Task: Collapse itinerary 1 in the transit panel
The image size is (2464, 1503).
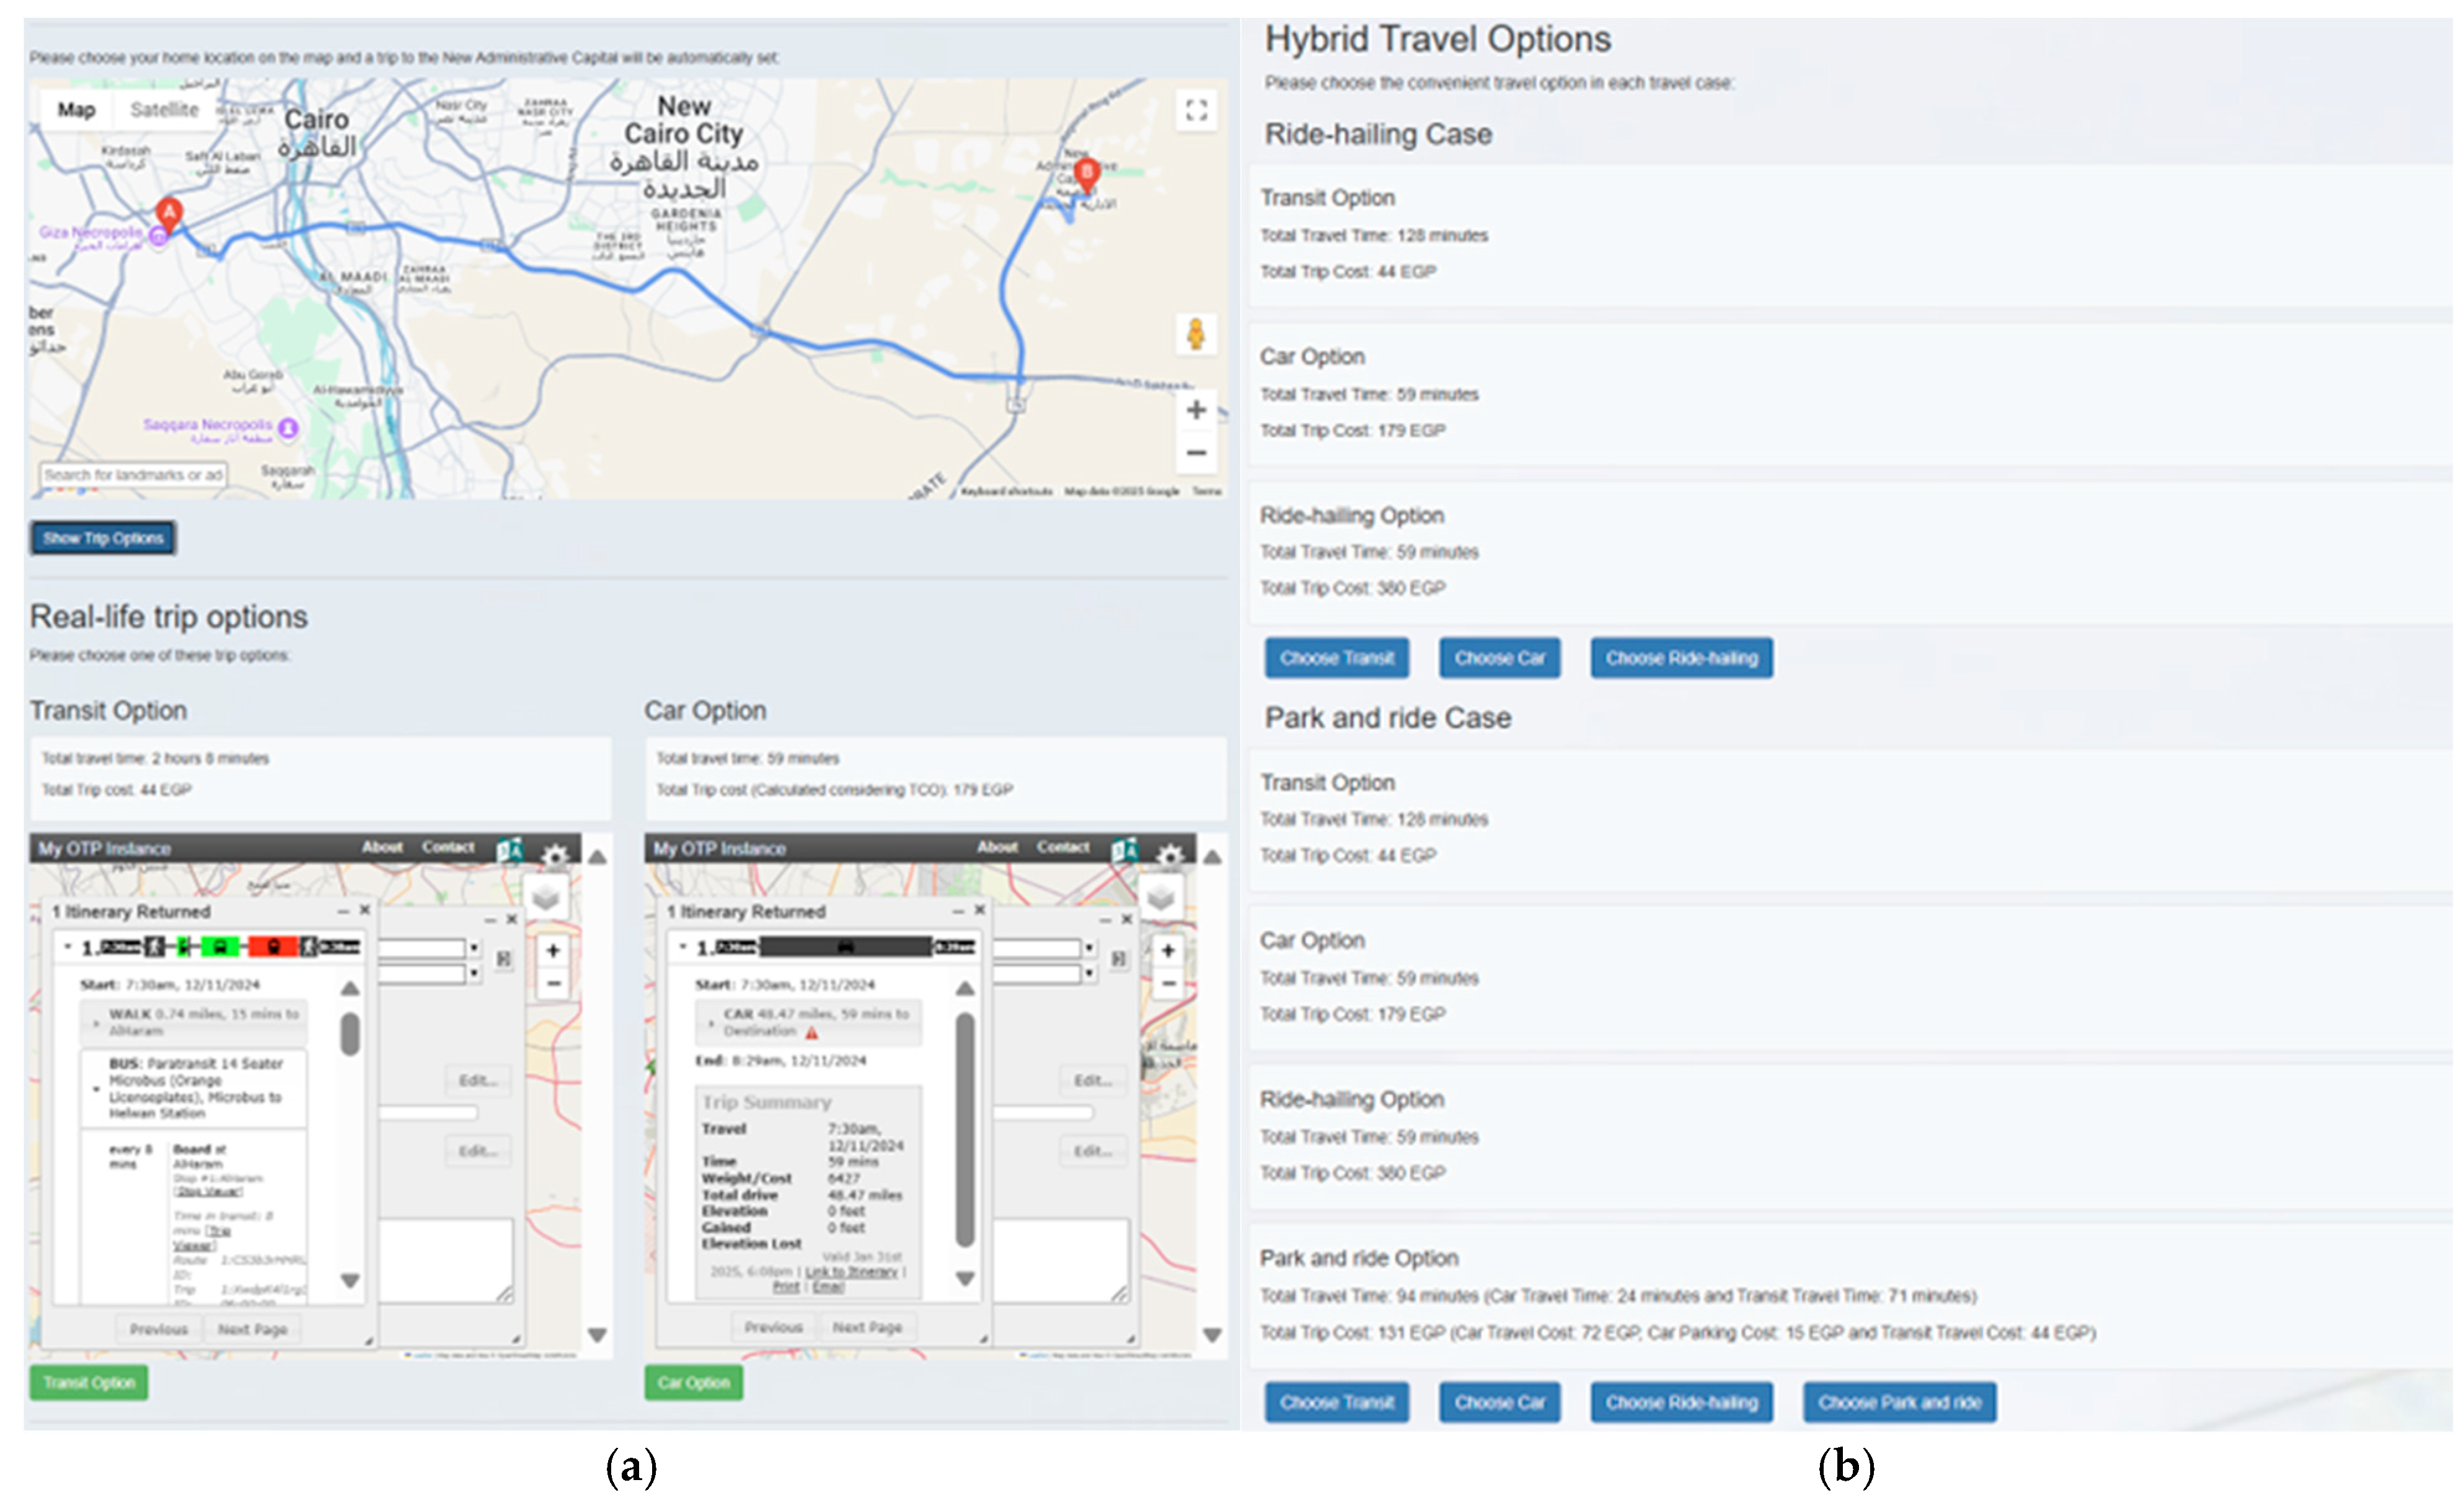Action: (x=68, y=946)
